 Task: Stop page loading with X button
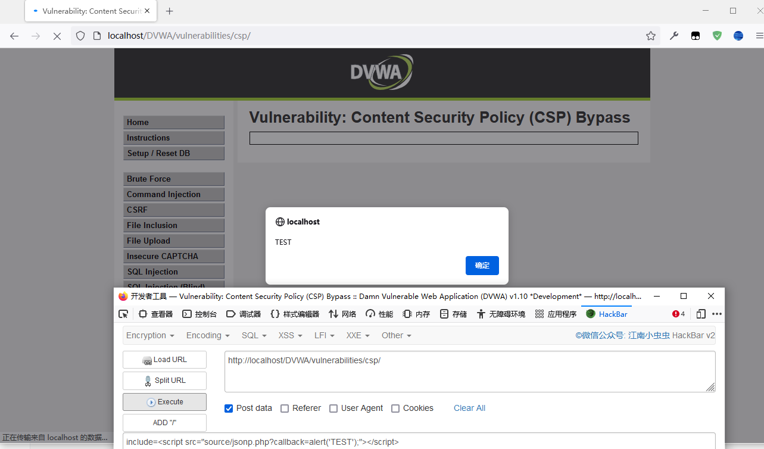[57, 36]
